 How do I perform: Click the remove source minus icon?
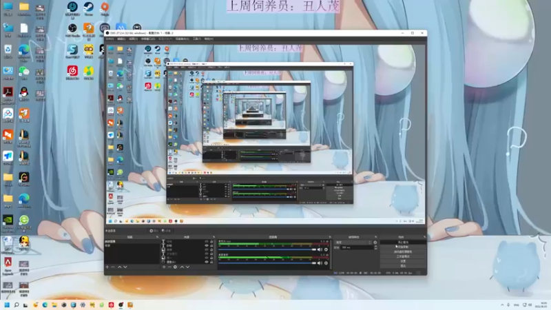(169, 267)
